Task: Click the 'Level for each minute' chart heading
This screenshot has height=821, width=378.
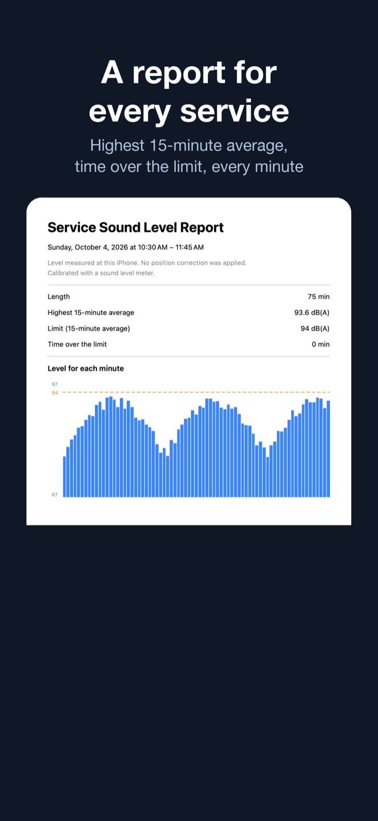Action: [x=86, y=369]
